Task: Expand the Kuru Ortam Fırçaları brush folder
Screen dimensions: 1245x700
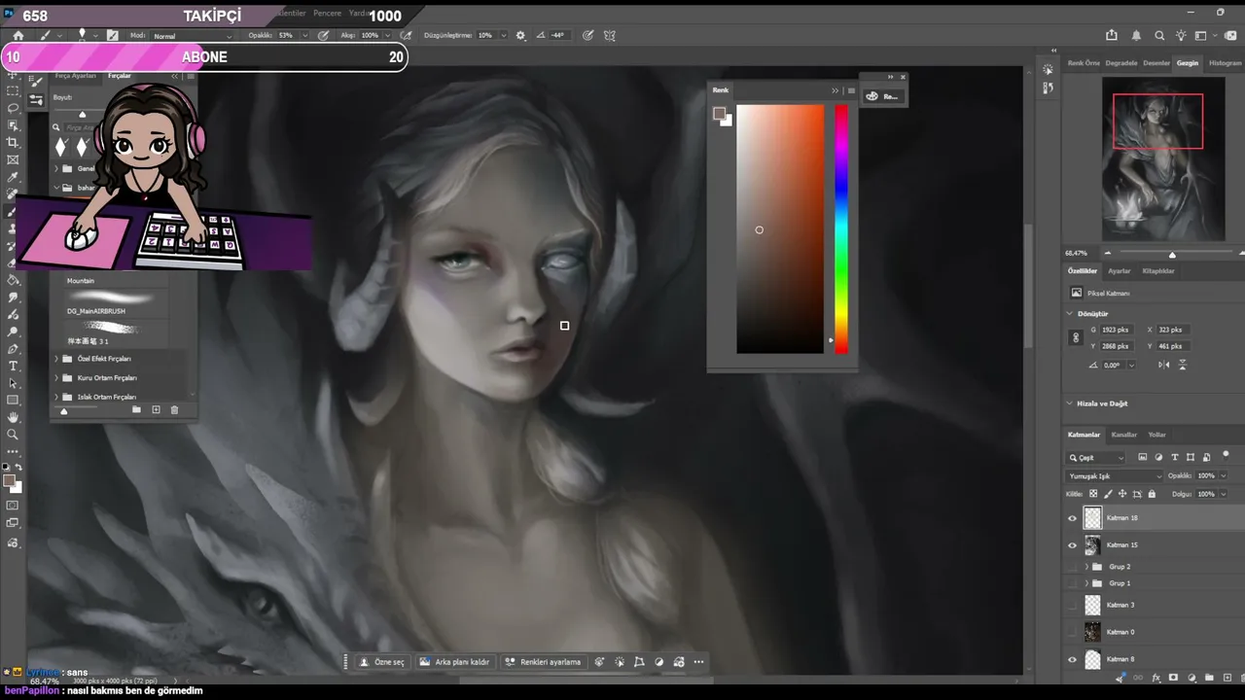Action: pyautogui.click(x=56, y=377)
